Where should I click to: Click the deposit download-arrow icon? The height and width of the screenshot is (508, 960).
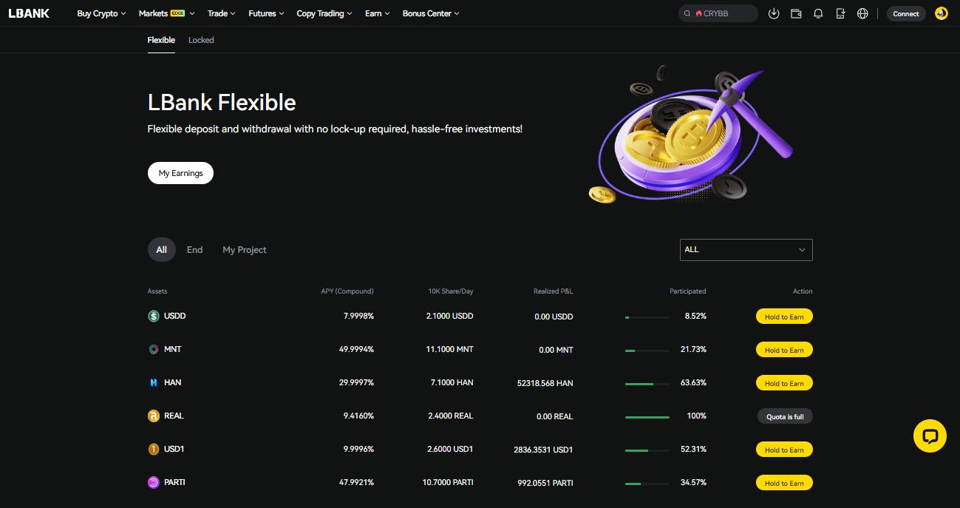(x=774, y=13)
